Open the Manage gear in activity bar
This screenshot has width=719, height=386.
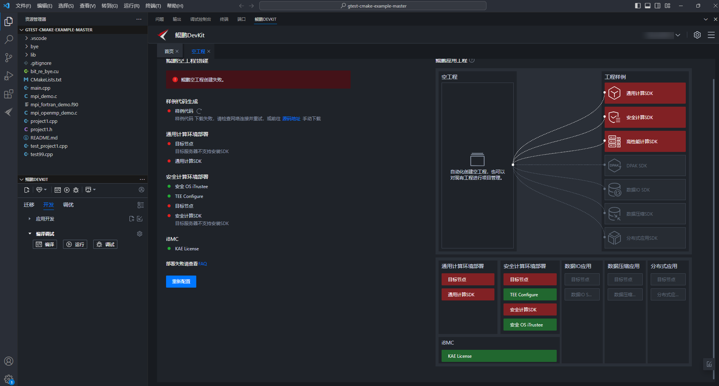(9, 379)
